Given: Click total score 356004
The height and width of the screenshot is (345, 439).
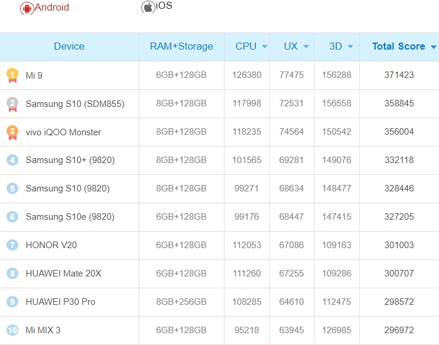Looking at the screenshot, I should tap(399, 131).
